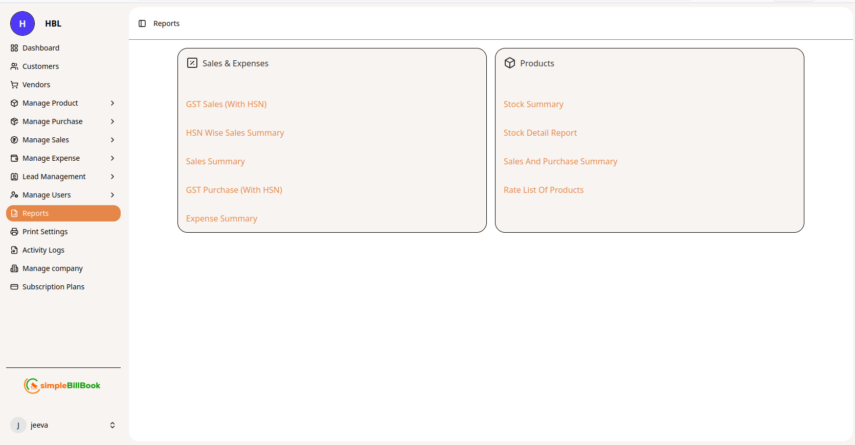
Task: Click the Dashboard grid icon
Action: 14,48
